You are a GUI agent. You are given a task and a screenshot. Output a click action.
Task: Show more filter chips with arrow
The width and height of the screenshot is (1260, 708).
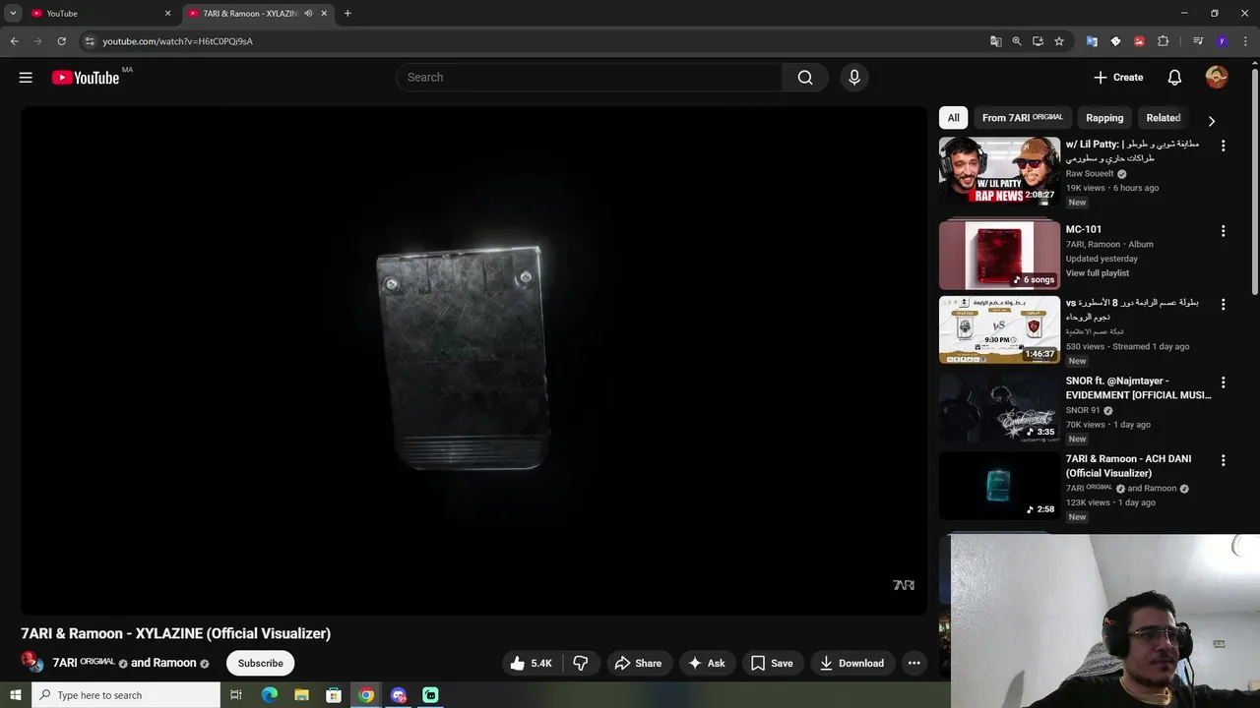[1212, 121]
